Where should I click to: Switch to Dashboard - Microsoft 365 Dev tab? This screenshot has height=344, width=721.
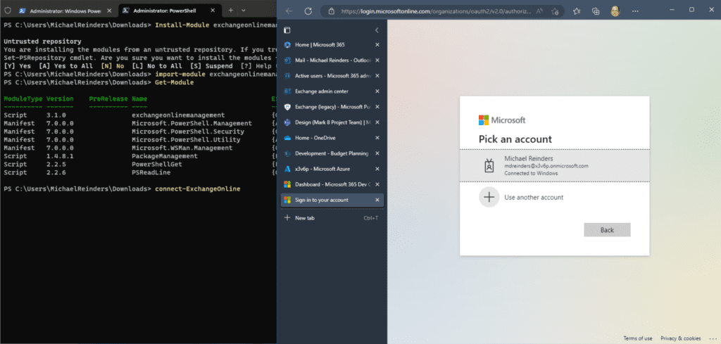tap(332, 184)
